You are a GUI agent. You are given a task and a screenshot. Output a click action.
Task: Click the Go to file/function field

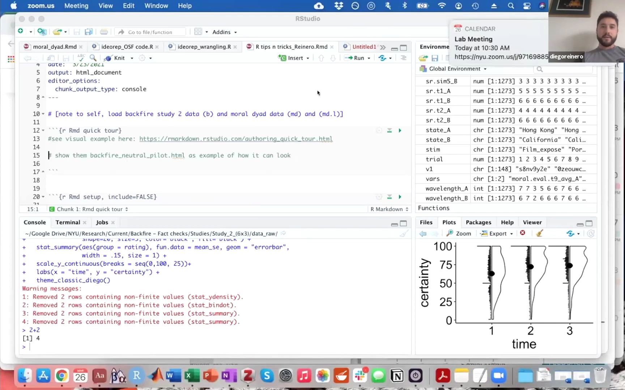(150, 32)
